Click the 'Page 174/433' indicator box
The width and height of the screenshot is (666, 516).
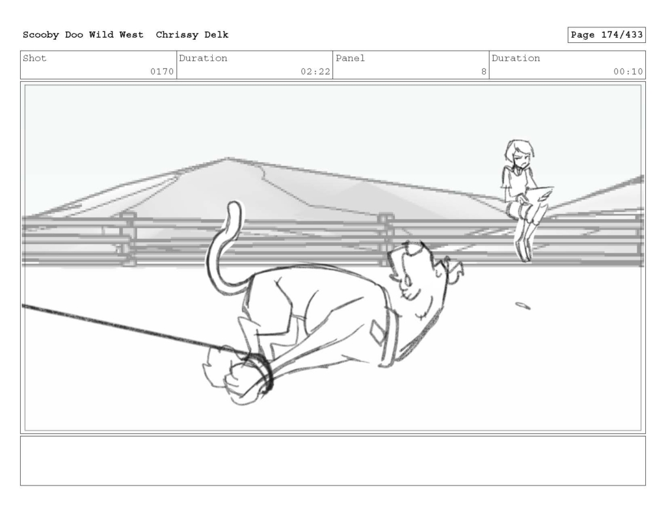pos(607,35)
